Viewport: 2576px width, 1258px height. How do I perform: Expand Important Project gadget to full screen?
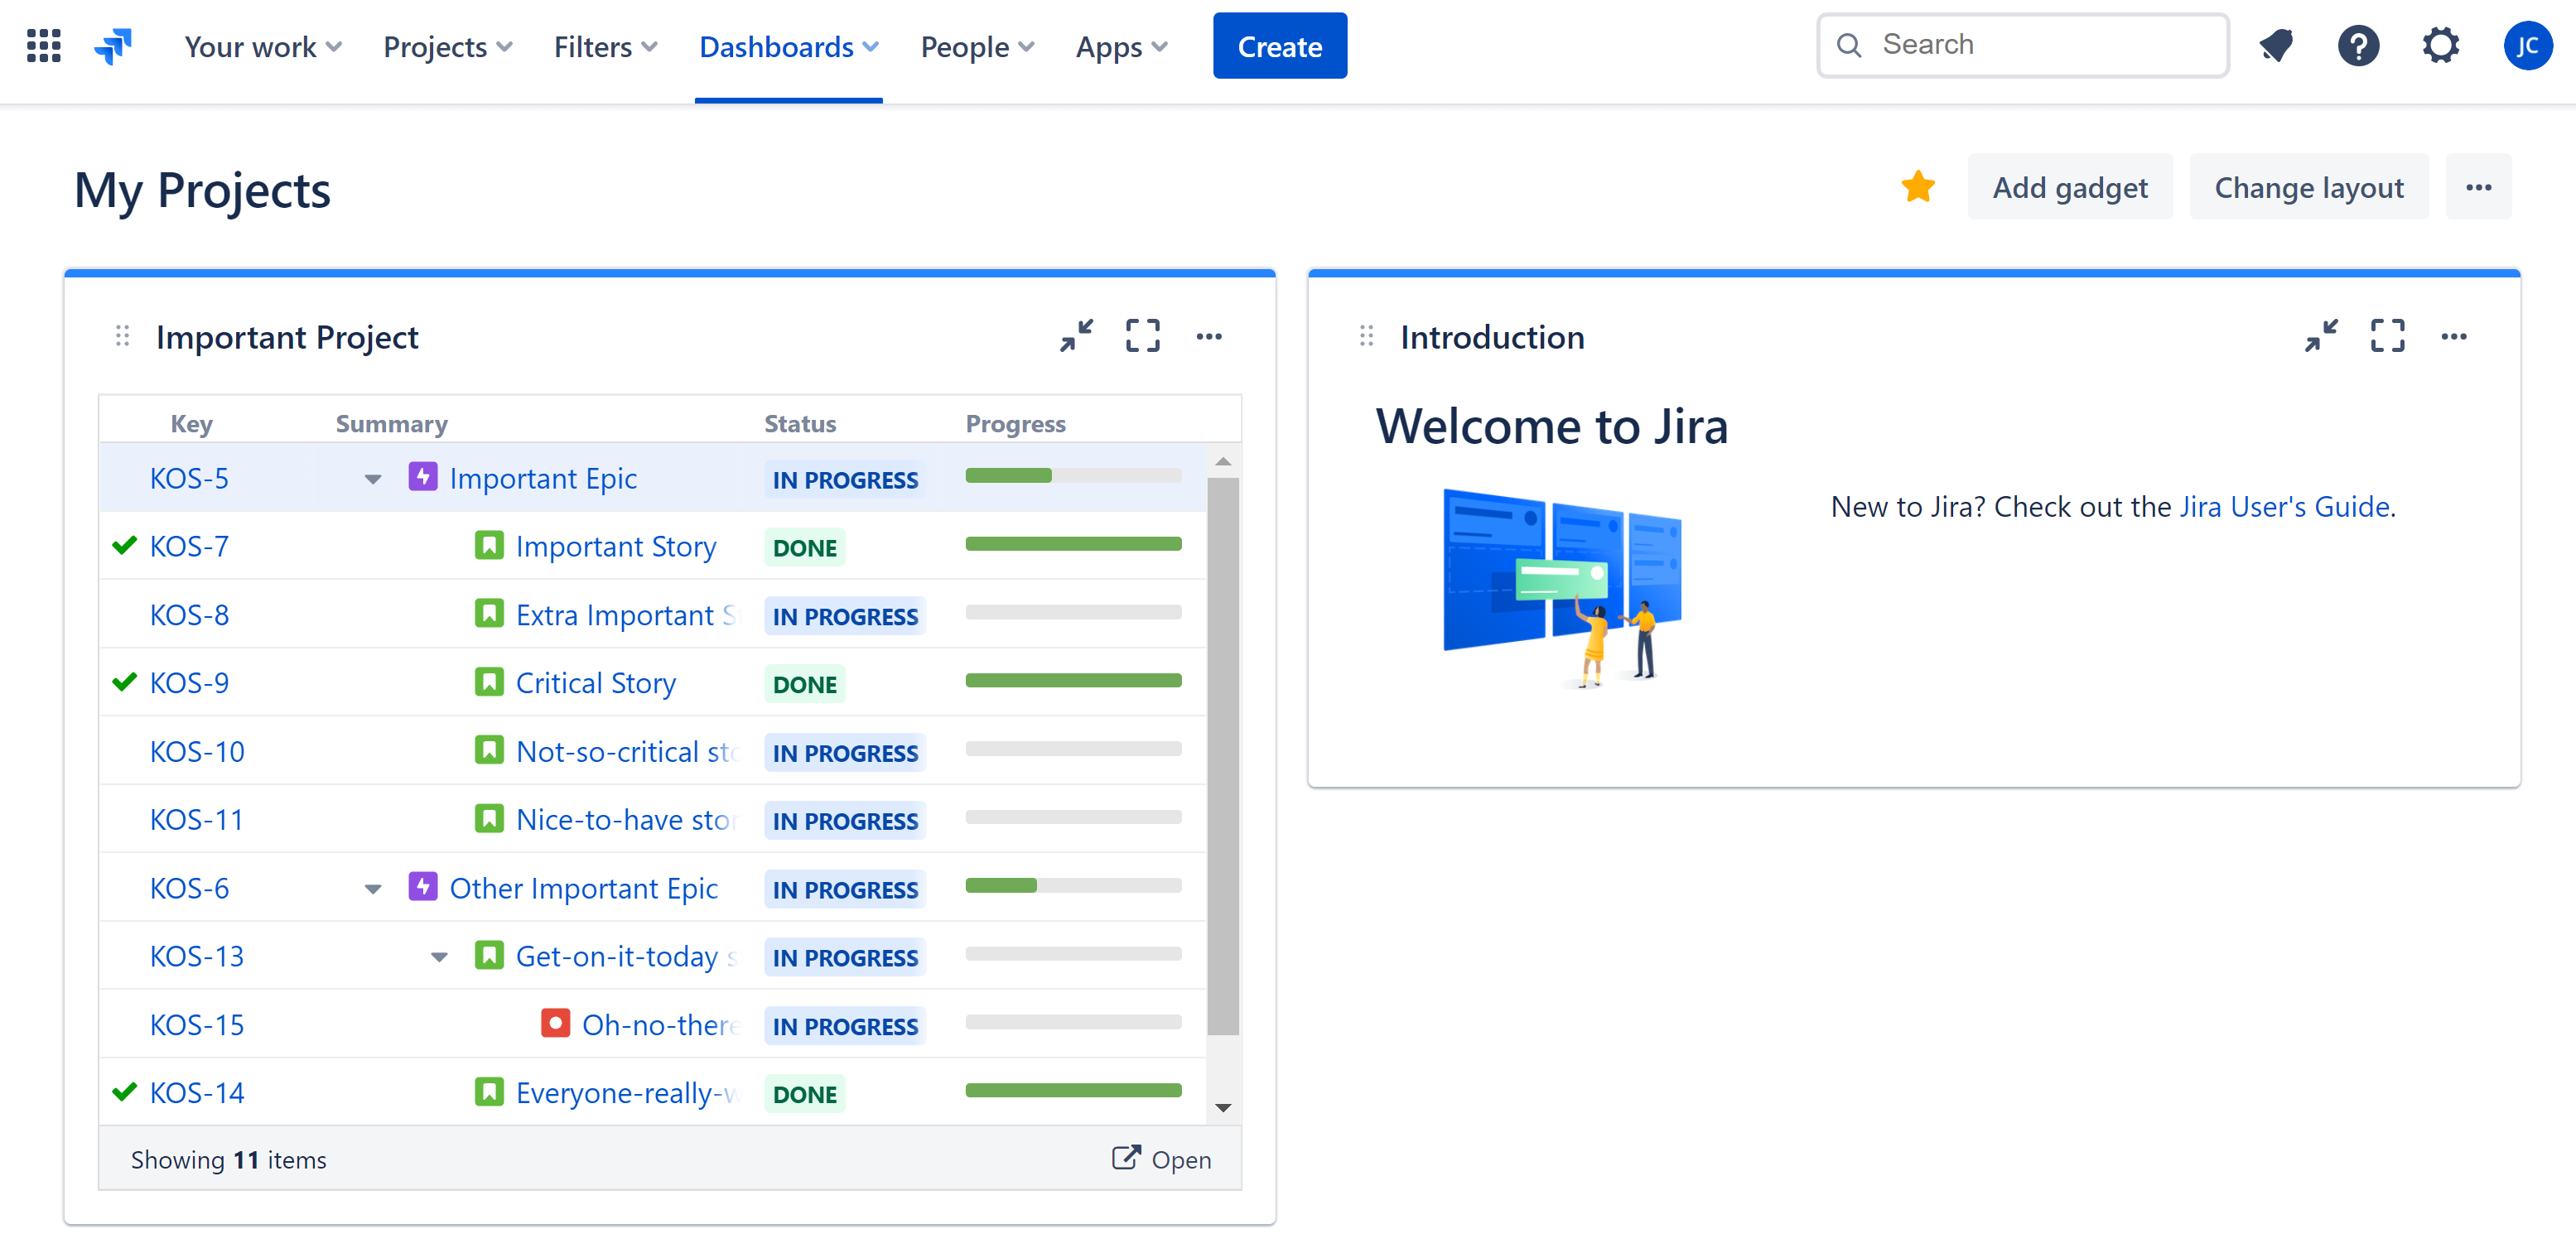click(x=1142, y=336)
